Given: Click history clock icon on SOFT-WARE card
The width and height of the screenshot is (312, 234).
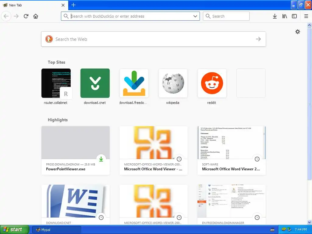Looking at the screenshot, I should coord(257,159).
